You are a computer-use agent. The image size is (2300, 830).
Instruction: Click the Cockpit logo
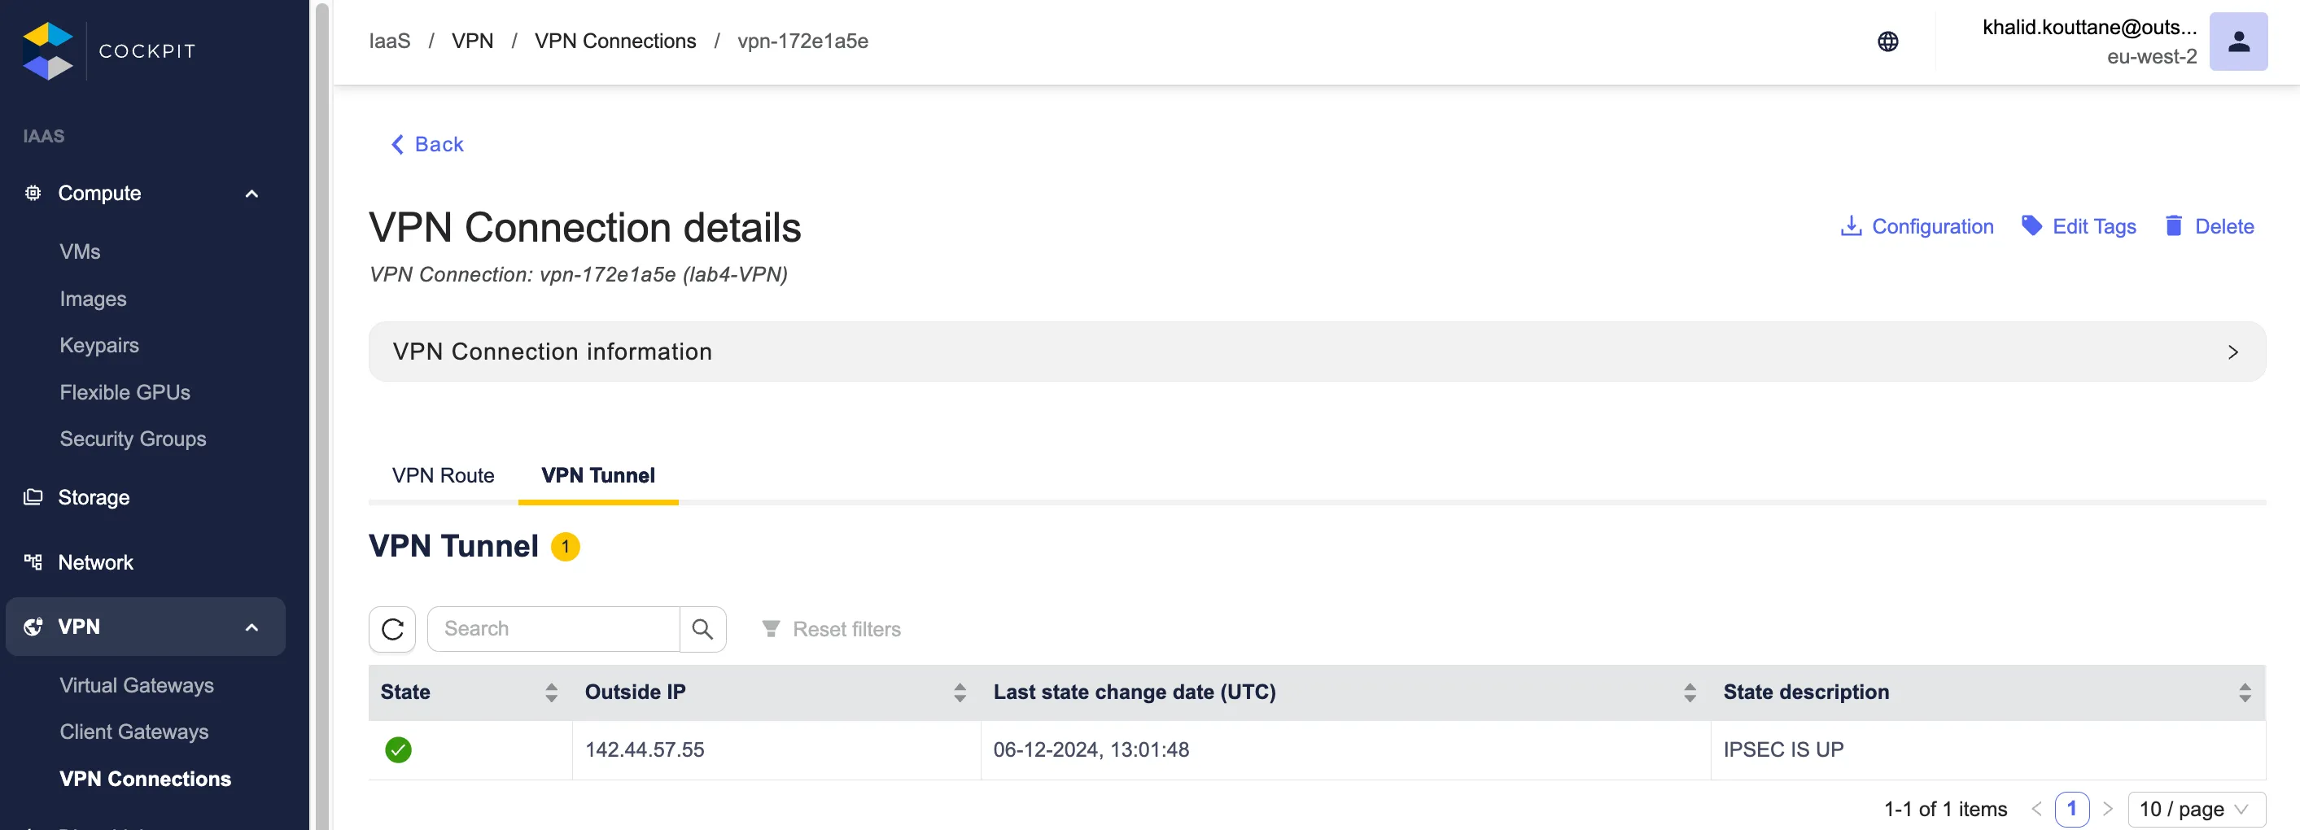point(49,51)
